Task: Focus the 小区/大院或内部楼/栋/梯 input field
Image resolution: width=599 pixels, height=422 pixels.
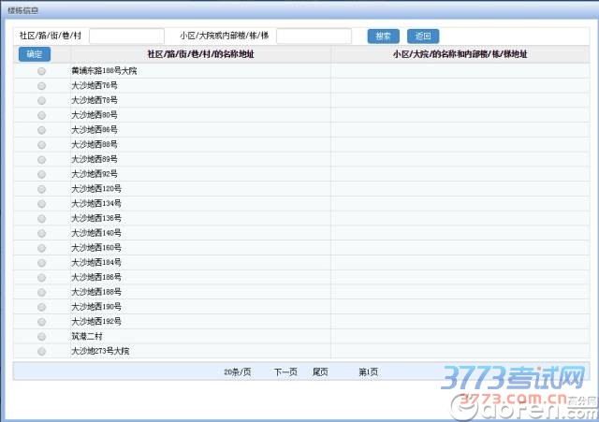Action: pos(314,36)
